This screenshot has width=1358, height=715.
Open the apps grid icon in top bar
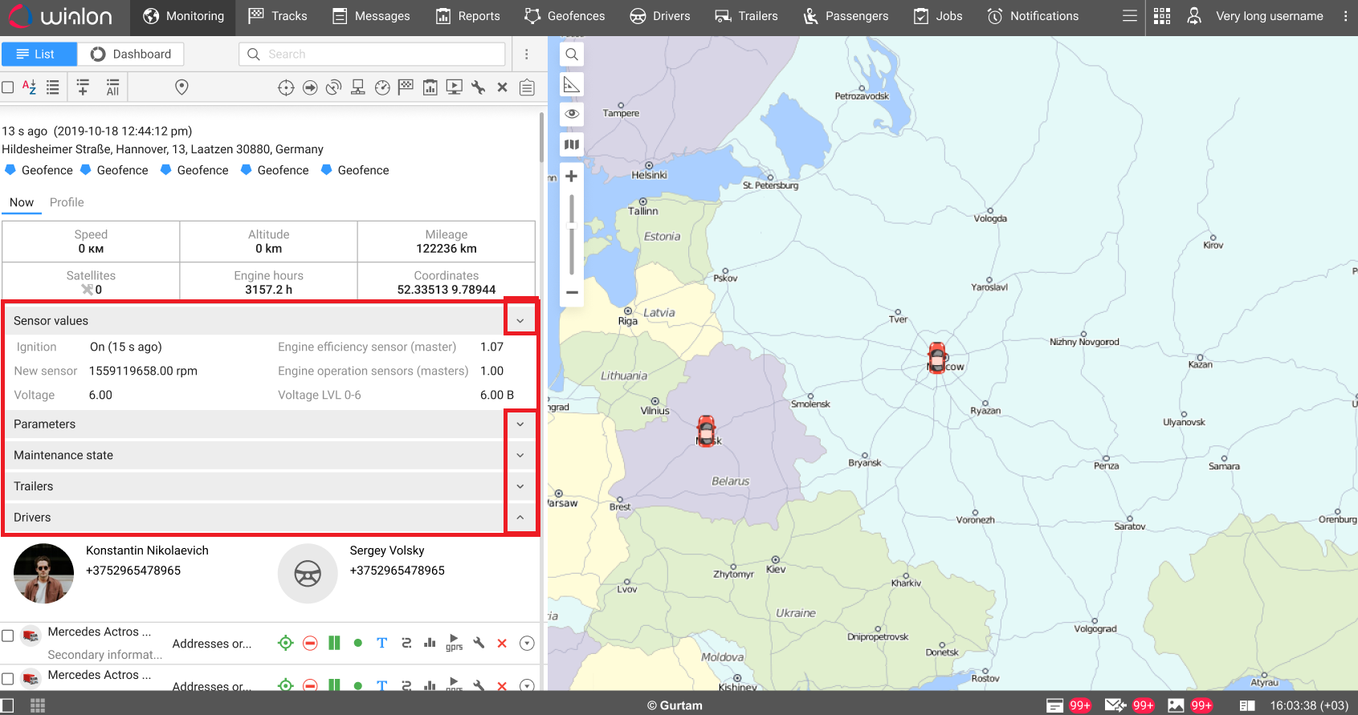tap(1161, 16)
